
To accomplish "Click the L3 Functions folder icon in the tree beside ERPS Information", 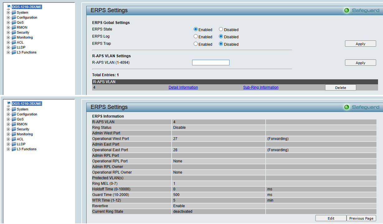I will (x=14, y=149).
